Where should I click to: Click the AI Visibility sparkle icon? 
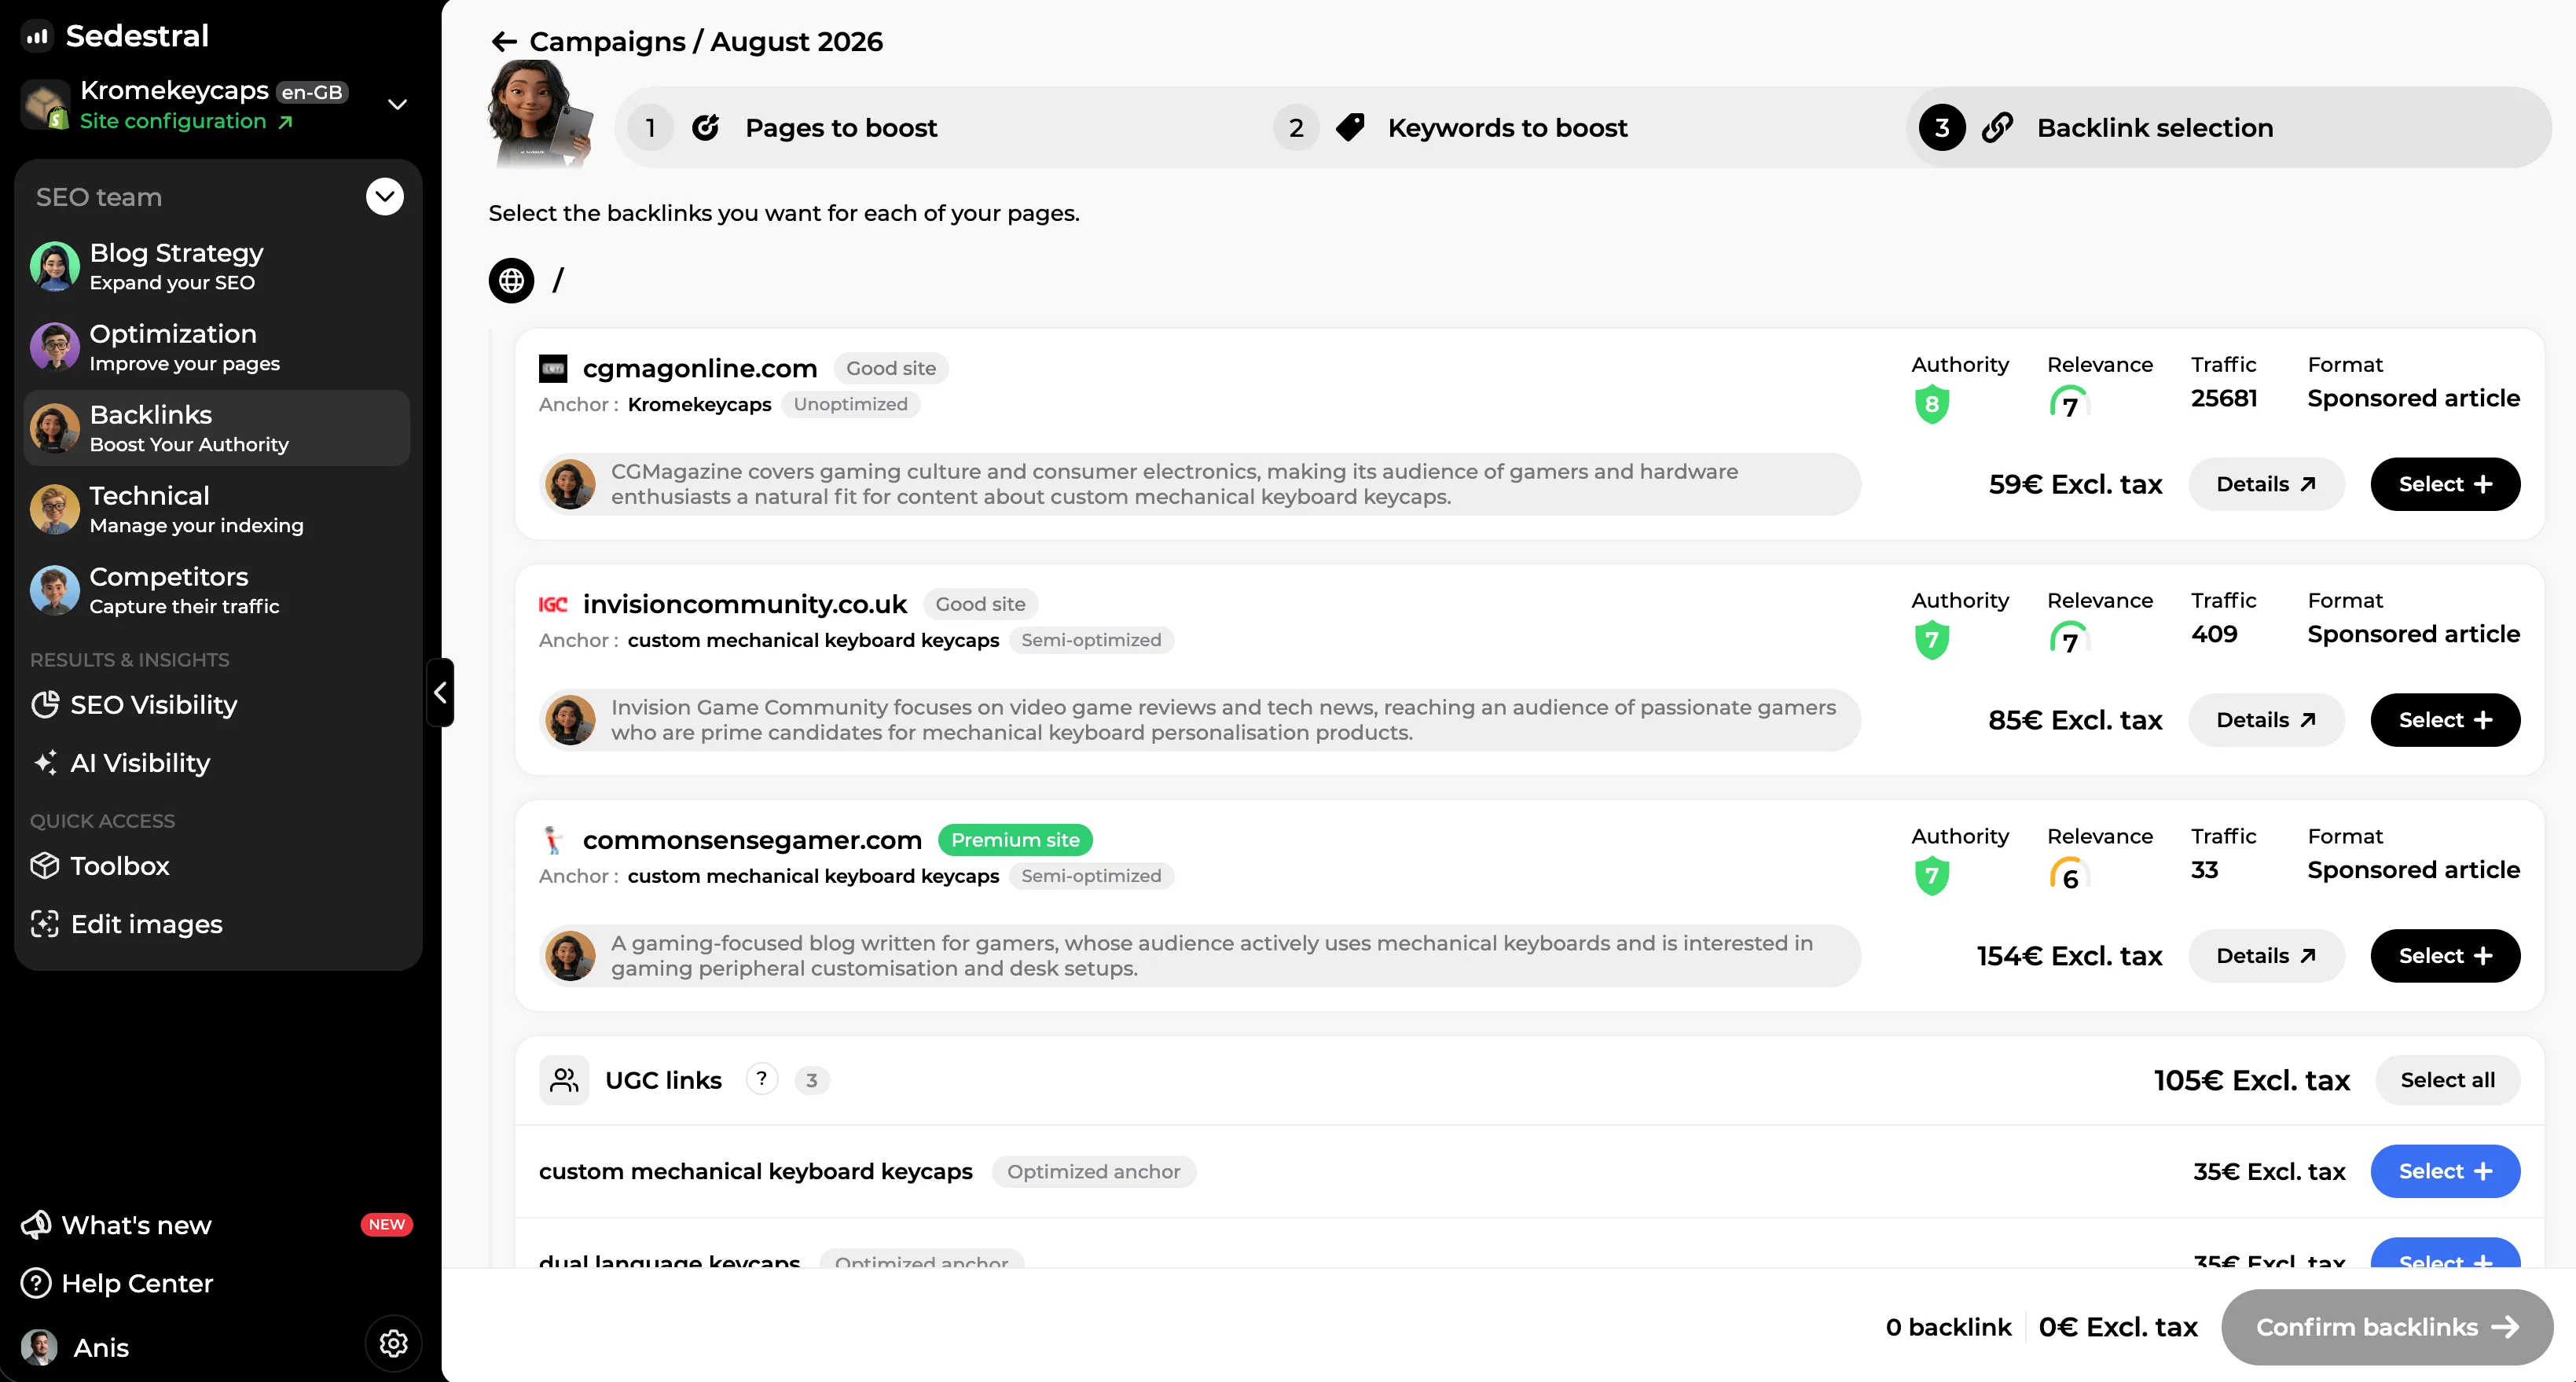(x=45, y=763)
